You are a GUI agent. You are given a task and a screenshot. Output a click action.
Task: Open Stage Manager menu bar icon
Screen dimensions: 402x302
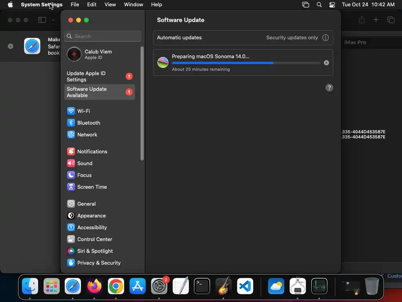[x=305, y=5]
